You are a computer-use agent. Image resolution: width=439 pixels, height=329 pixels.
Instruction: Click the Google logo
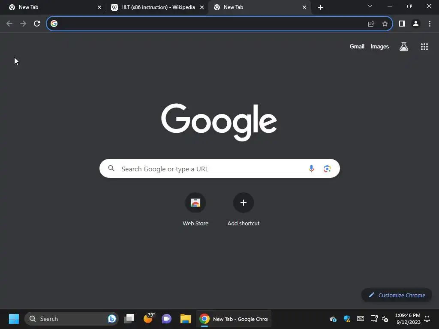[x=219, y=122]
